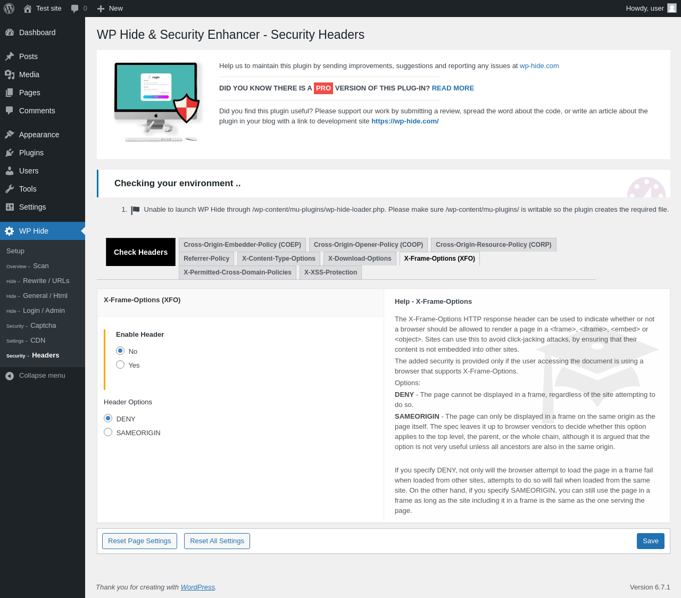The height and width of the screenshot is (598, 681).
Task: Open the Headers submenu item
Action: [x=45, y=355]
